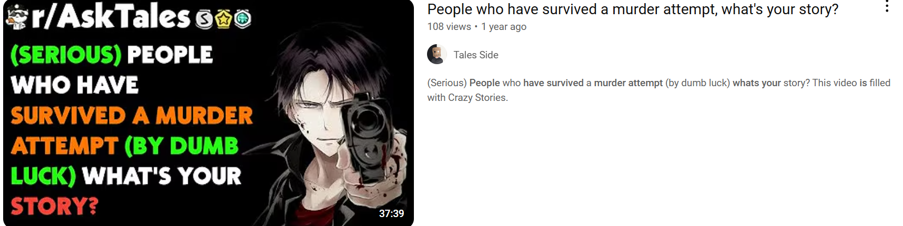Open the video via the 37:39 duration badge
Viewport: 903px width, 226px height.
391,213
